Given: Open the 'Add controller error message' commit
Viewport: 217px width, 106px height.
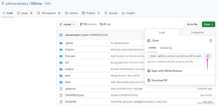Looking at the screenshot, I should coord(127,89).
